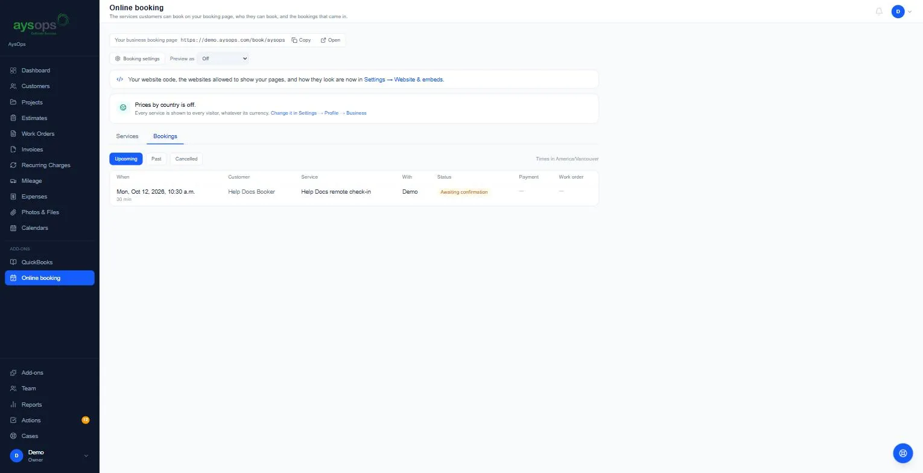Image resolution: width=923 pixels, height=473 pixels.
Task: Select the Bookings tab
Action: (165, 136)
